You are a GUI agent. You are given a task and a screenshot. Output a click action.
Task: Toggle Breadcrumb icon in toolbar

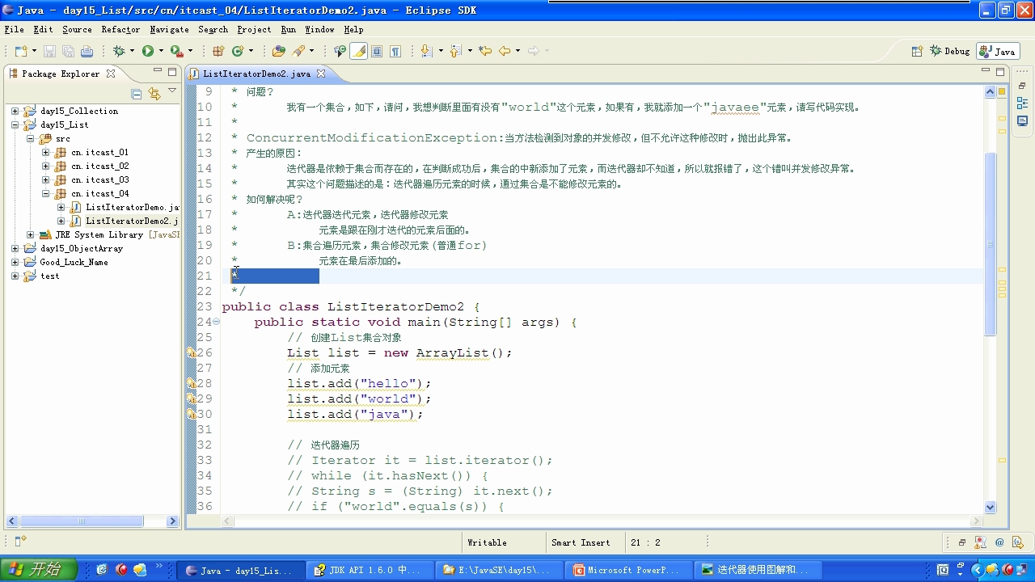[x=340, y=51]
